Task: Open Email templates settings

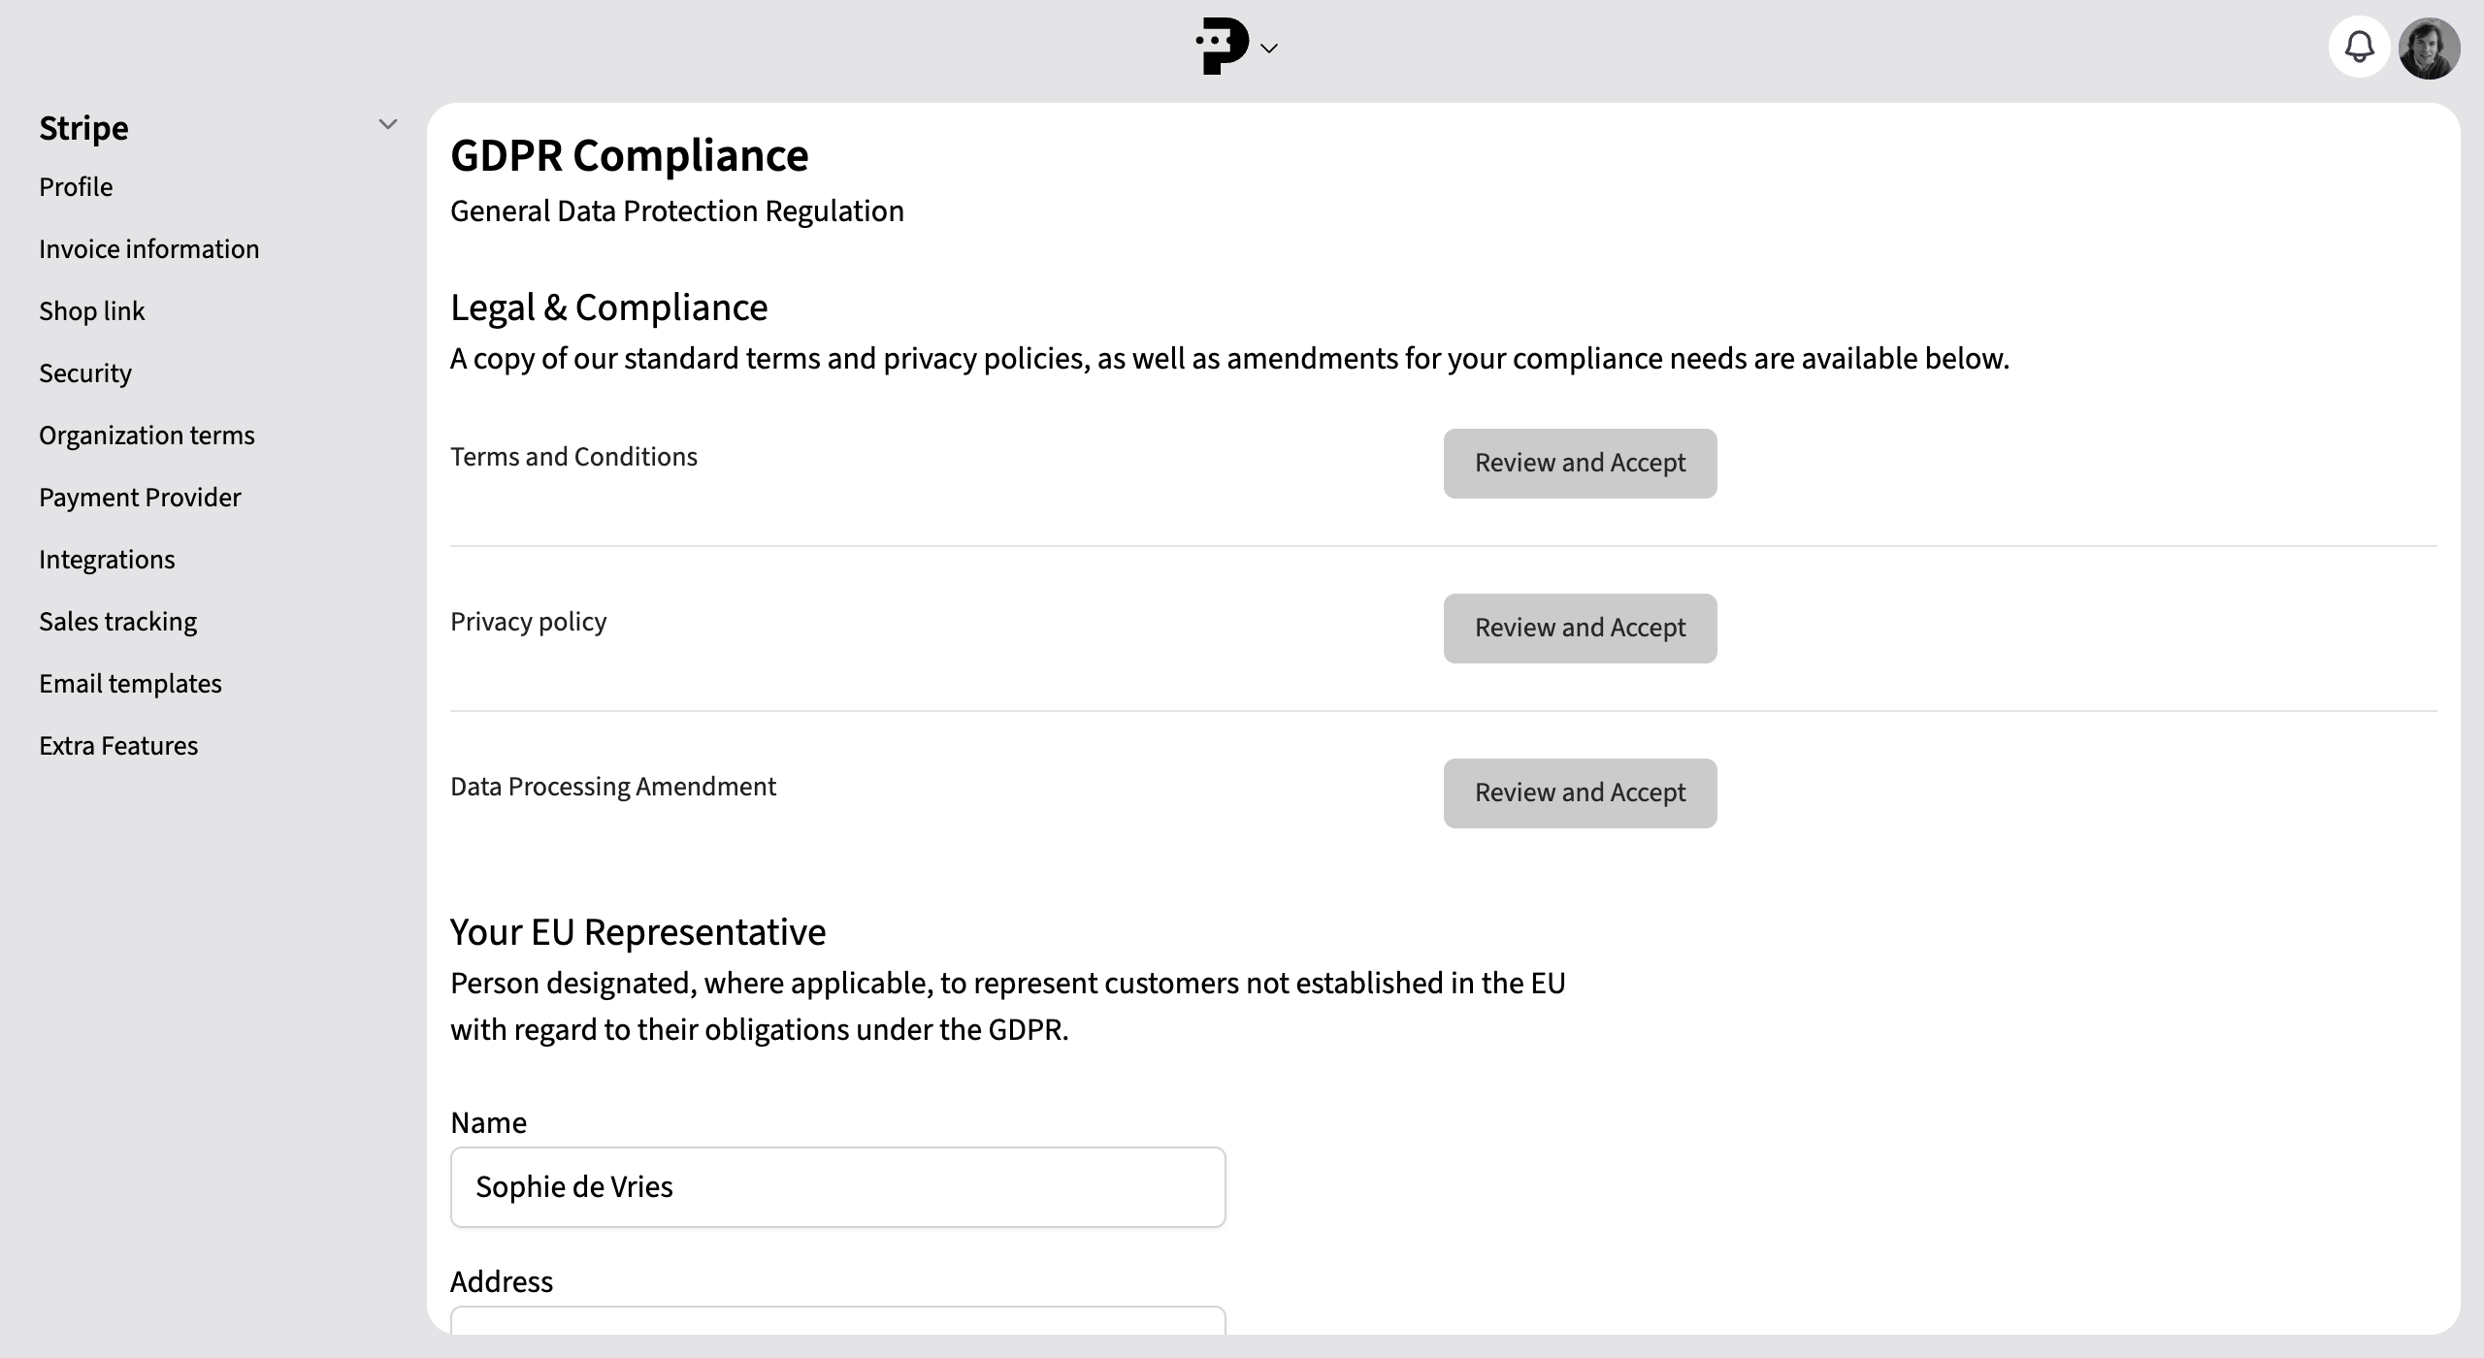Action: [130, 684]
